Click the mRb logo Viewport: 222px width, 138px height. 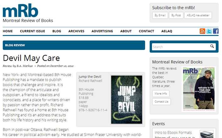tap(20, 10)
